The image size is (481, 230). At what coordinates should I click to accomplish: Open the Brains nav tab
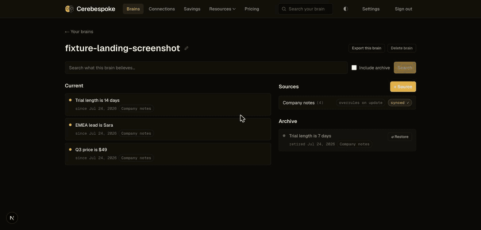pyautogui.click(x=133, y=9)
